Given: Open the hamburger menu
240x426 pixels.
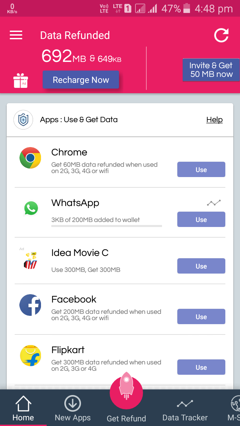Looking at the screenshot, I should [x=16, y=35].
